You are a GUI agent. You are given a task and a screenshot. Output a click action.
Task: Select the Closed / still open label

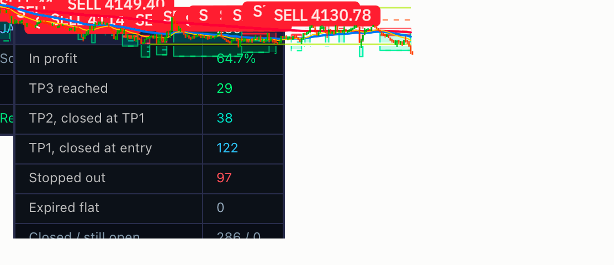(x=84, y=236)
